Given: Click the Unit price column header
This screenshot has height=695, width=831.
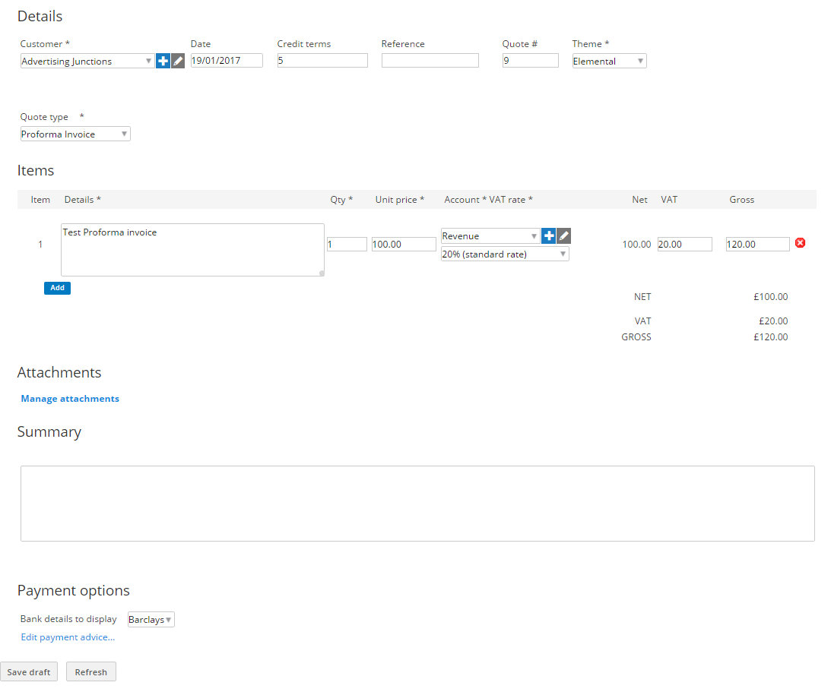Looking at the screenshot, I should pyautogui.click(x=400, y=200).
